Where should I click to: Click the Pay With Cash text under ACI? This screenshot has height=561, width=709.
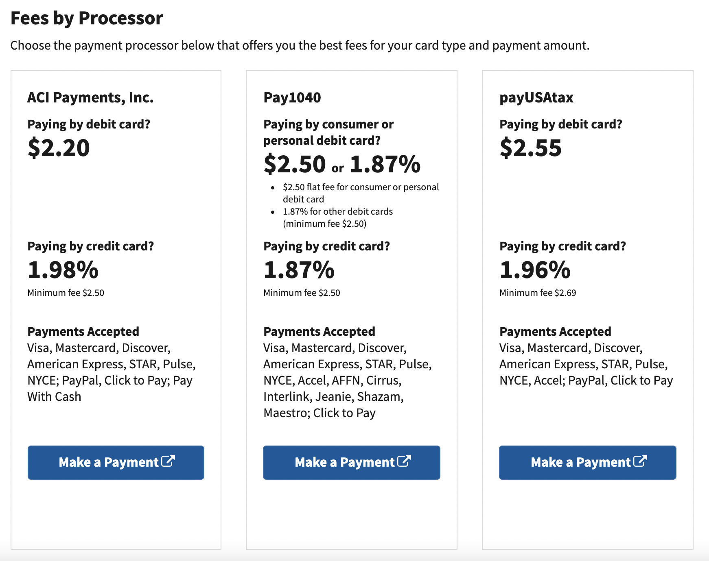point(53,396)
